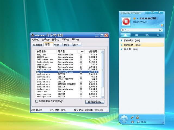Select the winlogon.exe process row
This screenshot has width=174, height=130.
tap(67, 96)
